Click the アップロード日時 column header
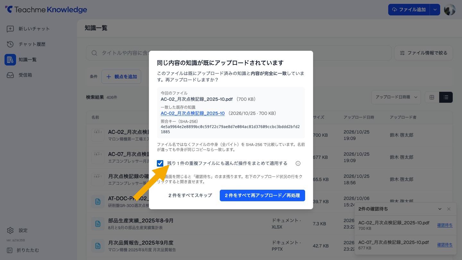Image resolution: width=462 pixels, height=260 pixels. point(359,117)
